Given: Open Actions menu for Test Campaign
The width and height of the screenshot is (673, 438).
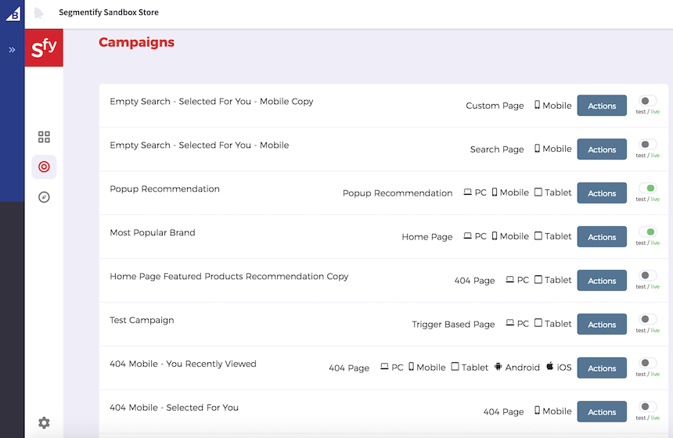Looking at the screenshot, I should click(602, 325).
